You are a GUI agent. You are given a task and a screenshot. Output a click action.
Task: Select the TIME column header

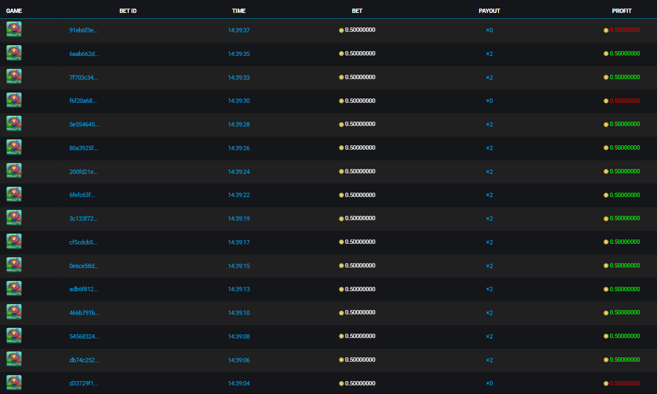(239, 11)
